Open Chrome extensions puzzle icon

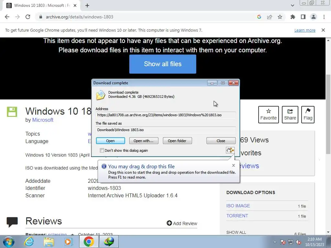[x=293, y=17]
